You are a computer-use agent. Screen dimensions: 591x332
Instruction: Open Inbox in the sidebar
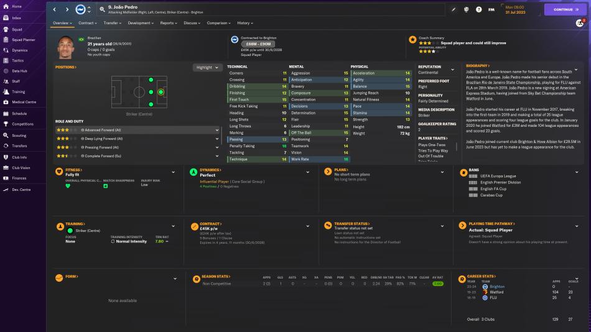(x=16, y=18)
